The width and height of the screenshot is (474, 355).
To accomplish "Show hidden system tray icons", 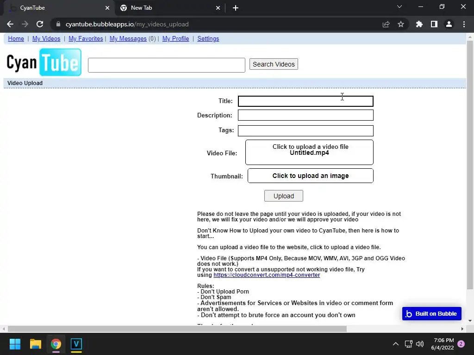I will [395, 344].
